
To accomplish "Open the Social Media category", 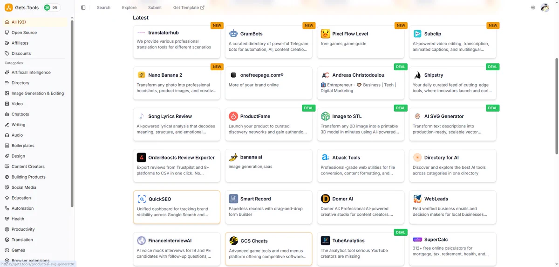I will (x=35, y=187).
